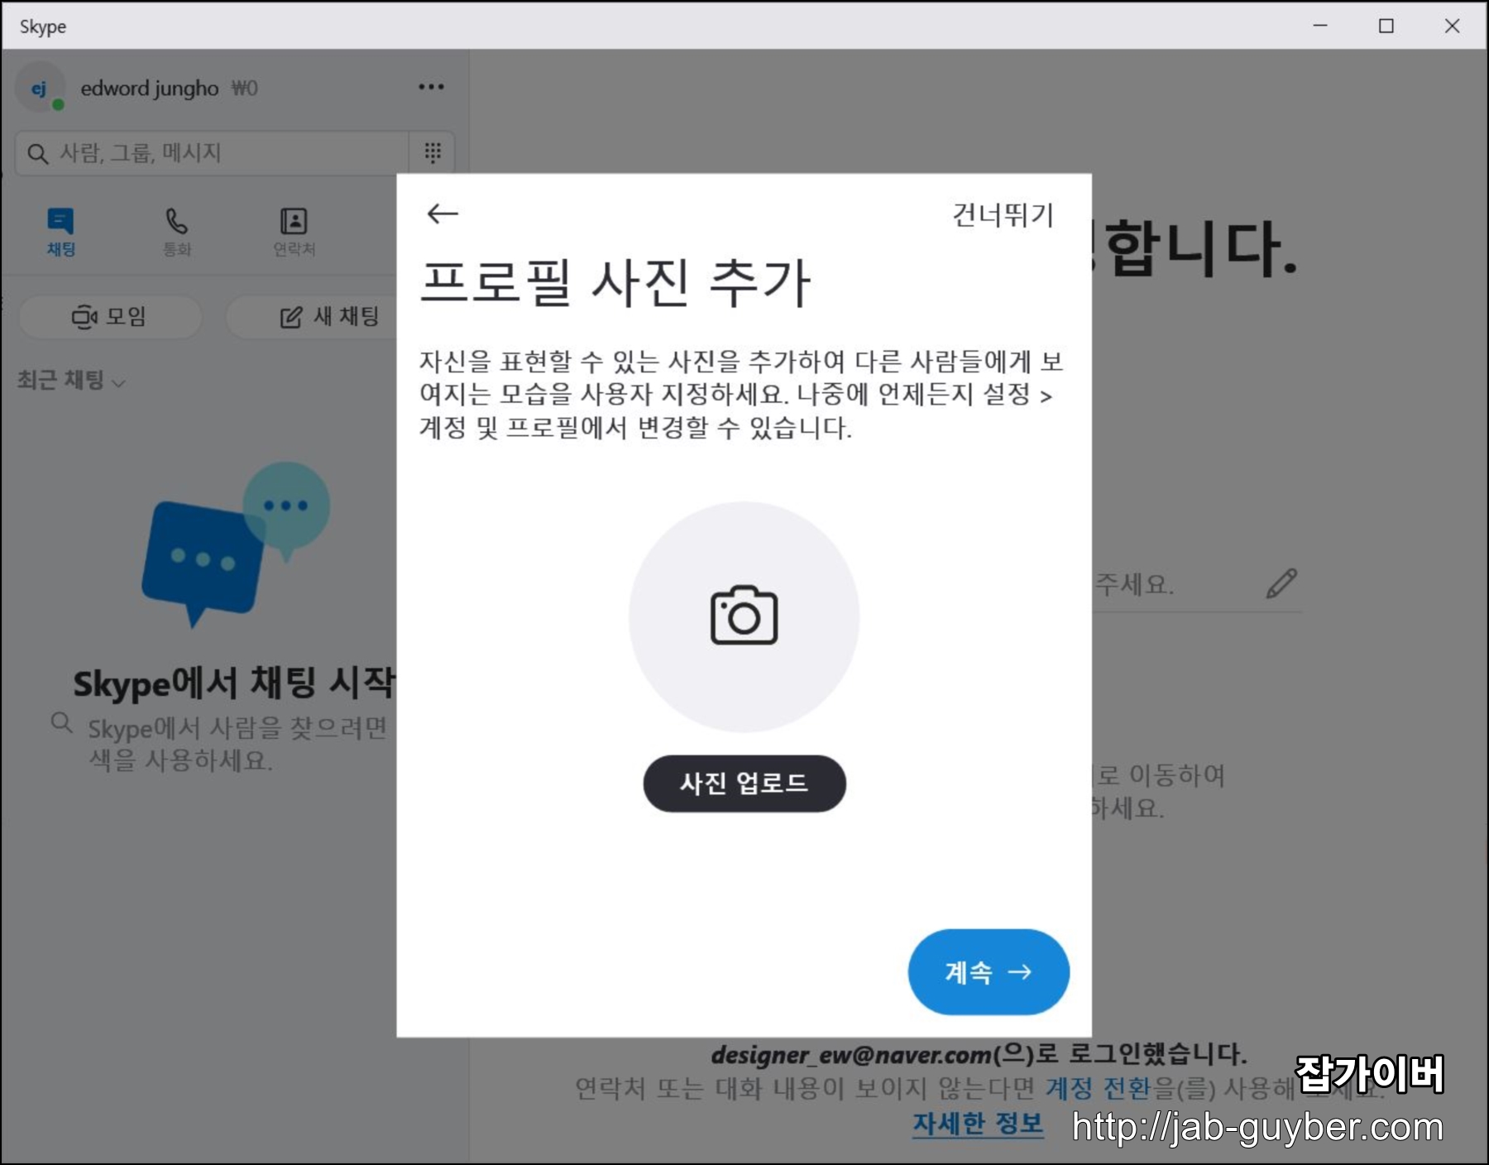Open the 자세한 정보 link
Screen dimensions: 1489x1165
[x=978, y=1124]
